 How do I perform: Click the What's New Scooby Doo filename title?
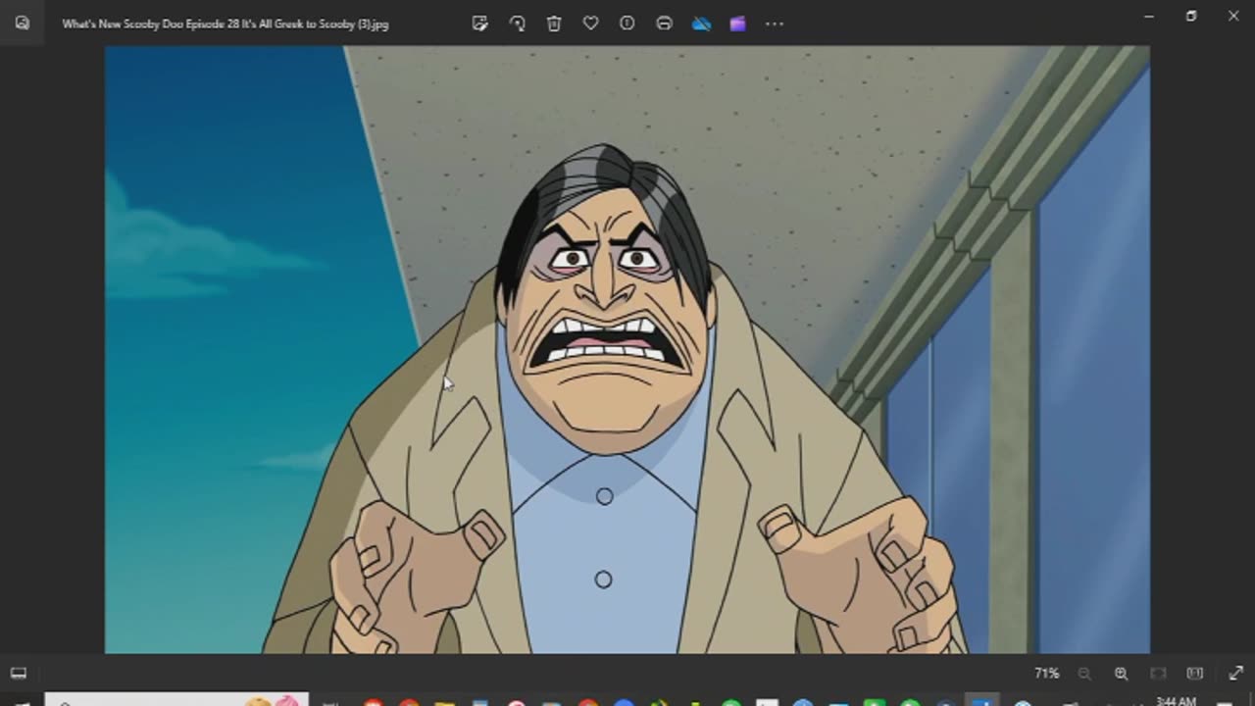pyautogui.click(x=226, y=24)
